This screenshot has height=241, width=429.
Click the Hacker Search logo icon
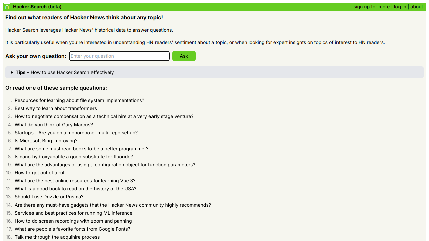pos(7,7)
